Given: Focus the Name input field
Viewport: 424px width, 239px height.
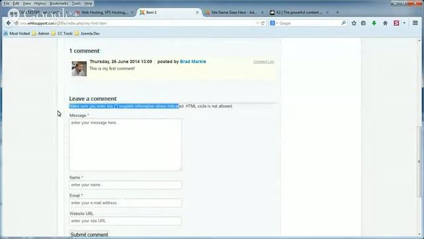Looking at the screenshot, I should 125,185.
